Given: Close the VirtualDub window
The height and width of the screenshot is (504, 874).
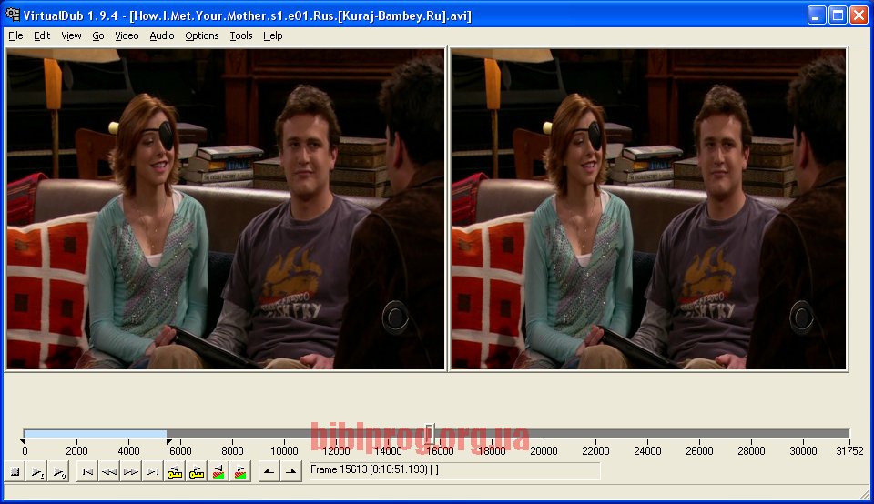Looking at the screenshot, I should coord(859,15).
